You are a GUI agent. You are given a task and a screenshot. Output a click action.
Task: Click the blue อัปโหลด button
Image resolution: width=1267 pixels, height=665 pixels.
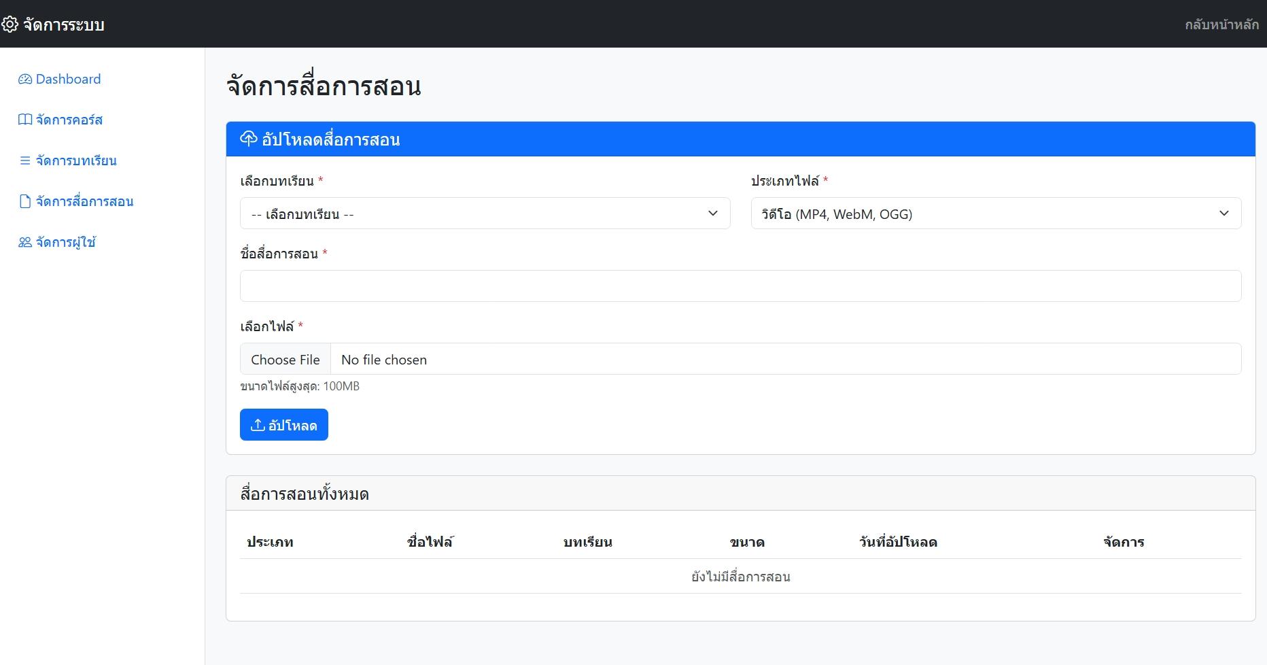[x=284, y=424]
